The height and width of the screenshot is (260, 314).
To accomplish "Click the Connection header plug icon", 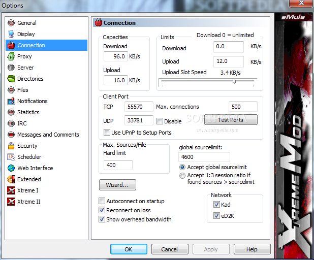I will tap(99, 23).
